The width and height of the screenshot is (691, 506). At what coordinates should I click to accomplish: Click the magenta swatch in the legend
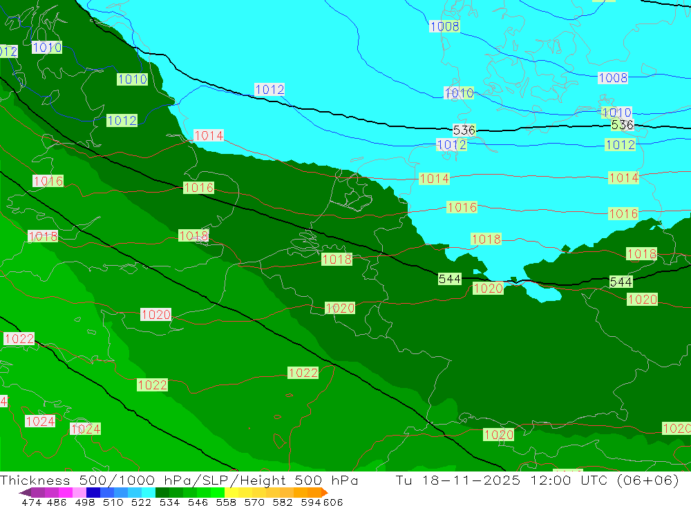(x=66, y=492)
